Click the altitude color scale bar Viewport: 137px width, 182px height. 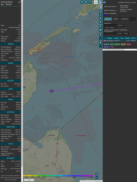click(x=58, y=176)
